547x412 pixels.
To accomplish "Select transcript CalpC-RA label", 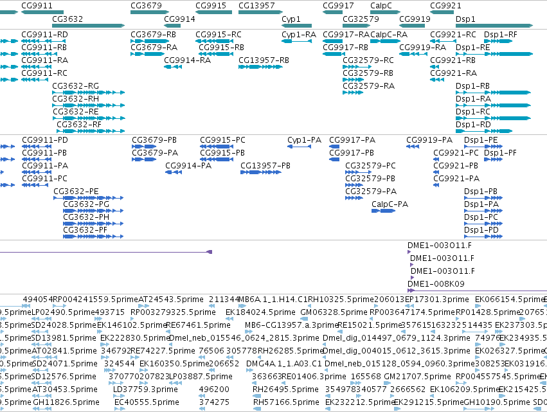I will click(389, 35).
